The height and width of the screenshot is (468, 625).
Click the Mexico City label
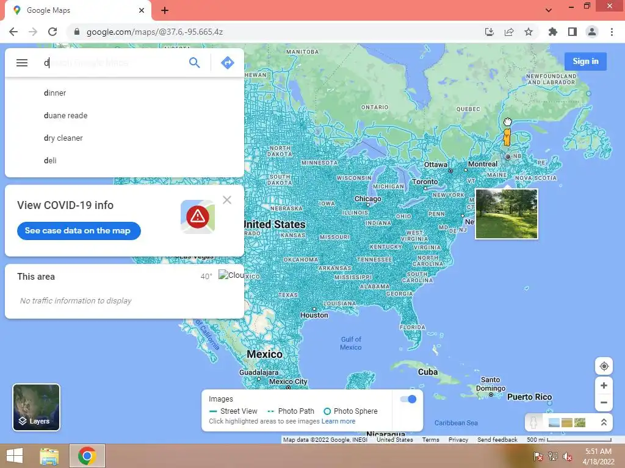point(288,381)
